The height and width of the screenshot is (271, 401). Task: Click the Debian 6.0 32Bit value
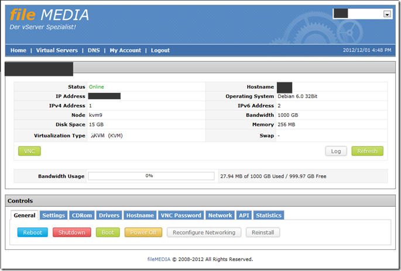coord(297,96)
